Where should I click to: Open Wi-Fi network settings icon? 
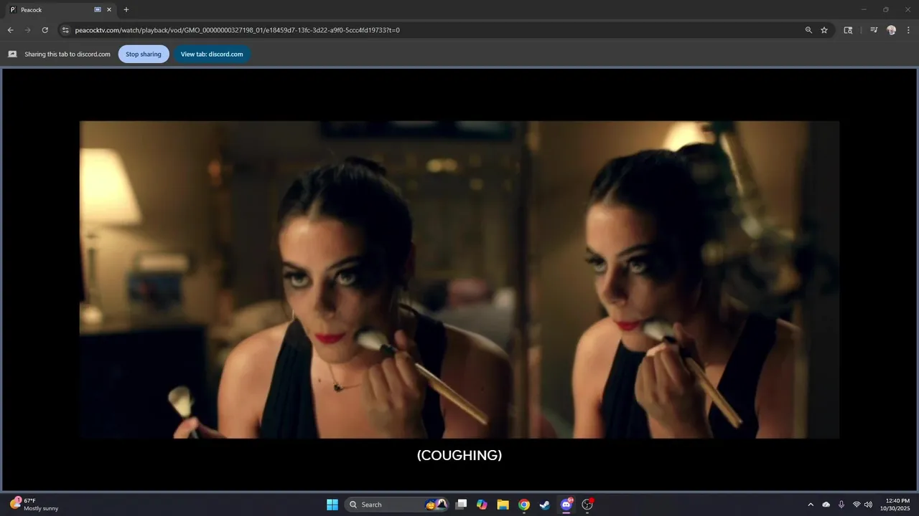pyautogui.click(x=857, y=505)
